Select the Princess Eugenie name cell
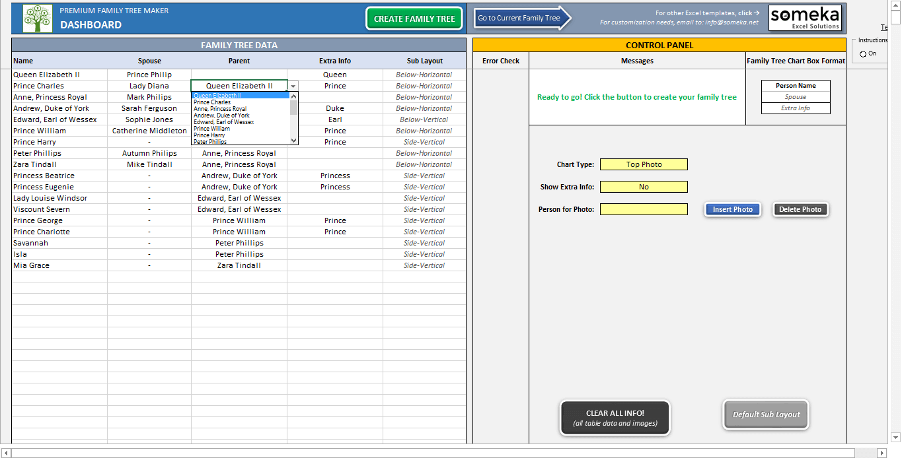Viewport: 902px width, 462px height. point(59,187)
